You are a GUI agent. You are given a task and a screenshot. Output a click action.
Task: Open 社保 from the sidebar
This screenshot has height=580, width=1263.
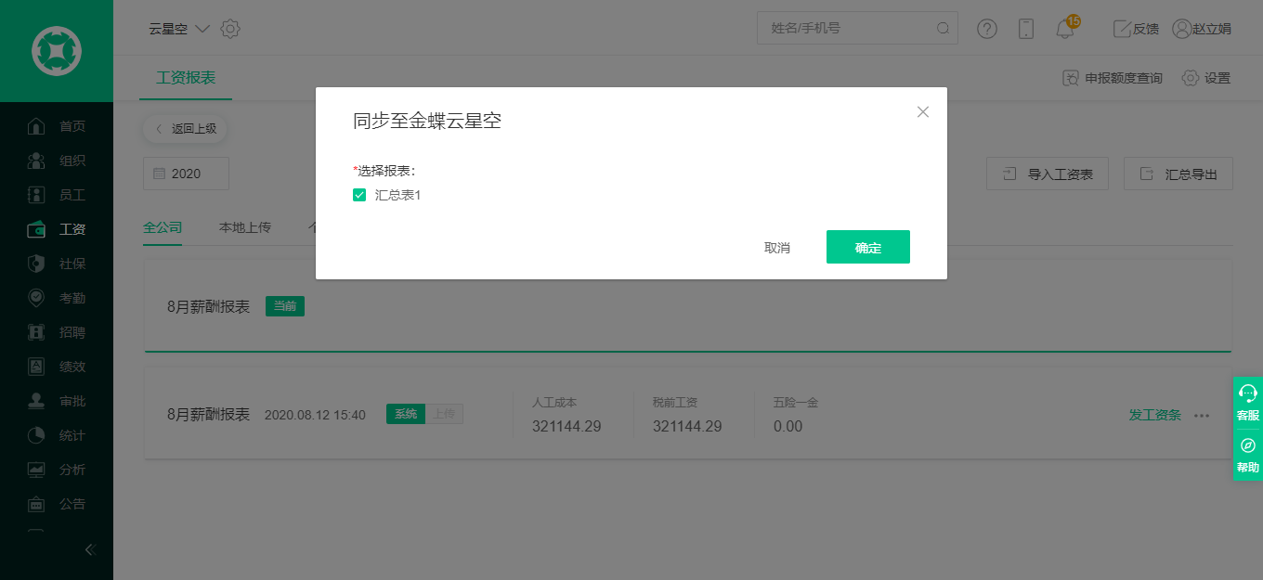point(57,264)
